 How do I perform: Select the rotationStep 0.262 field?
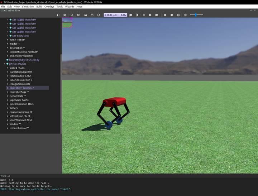click(20, 76)
